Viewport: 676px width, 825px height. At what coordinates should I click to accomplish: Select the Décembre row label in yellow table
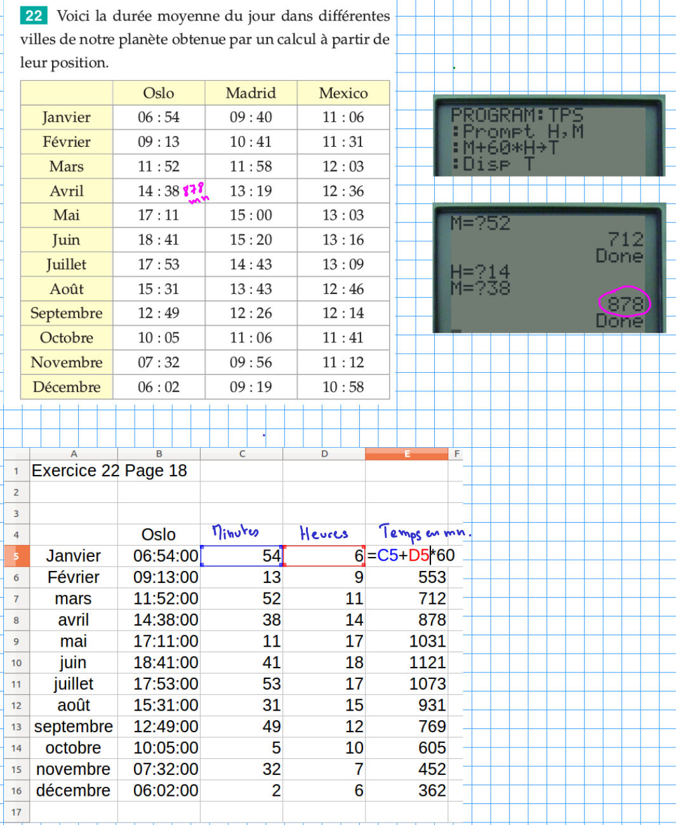pos(67,387)
